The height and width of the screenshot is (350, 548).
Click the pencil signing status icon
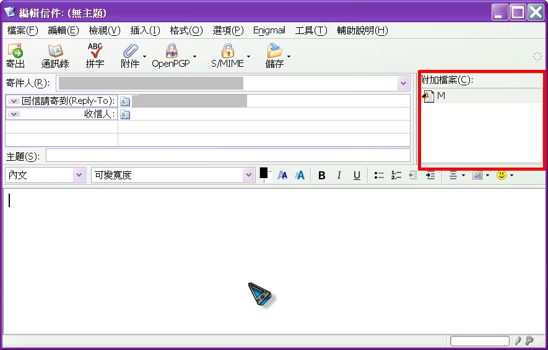(518, 341)
